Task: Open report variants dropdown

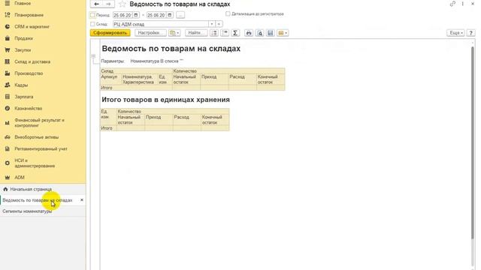Action: (174, 33)
